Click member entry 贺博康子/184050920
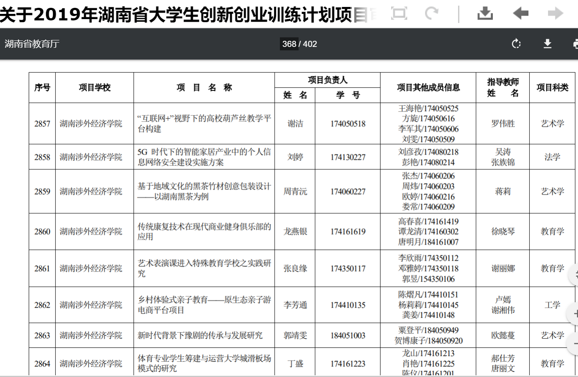The height and width of the screenshot is (377, 578). [428, 341]
